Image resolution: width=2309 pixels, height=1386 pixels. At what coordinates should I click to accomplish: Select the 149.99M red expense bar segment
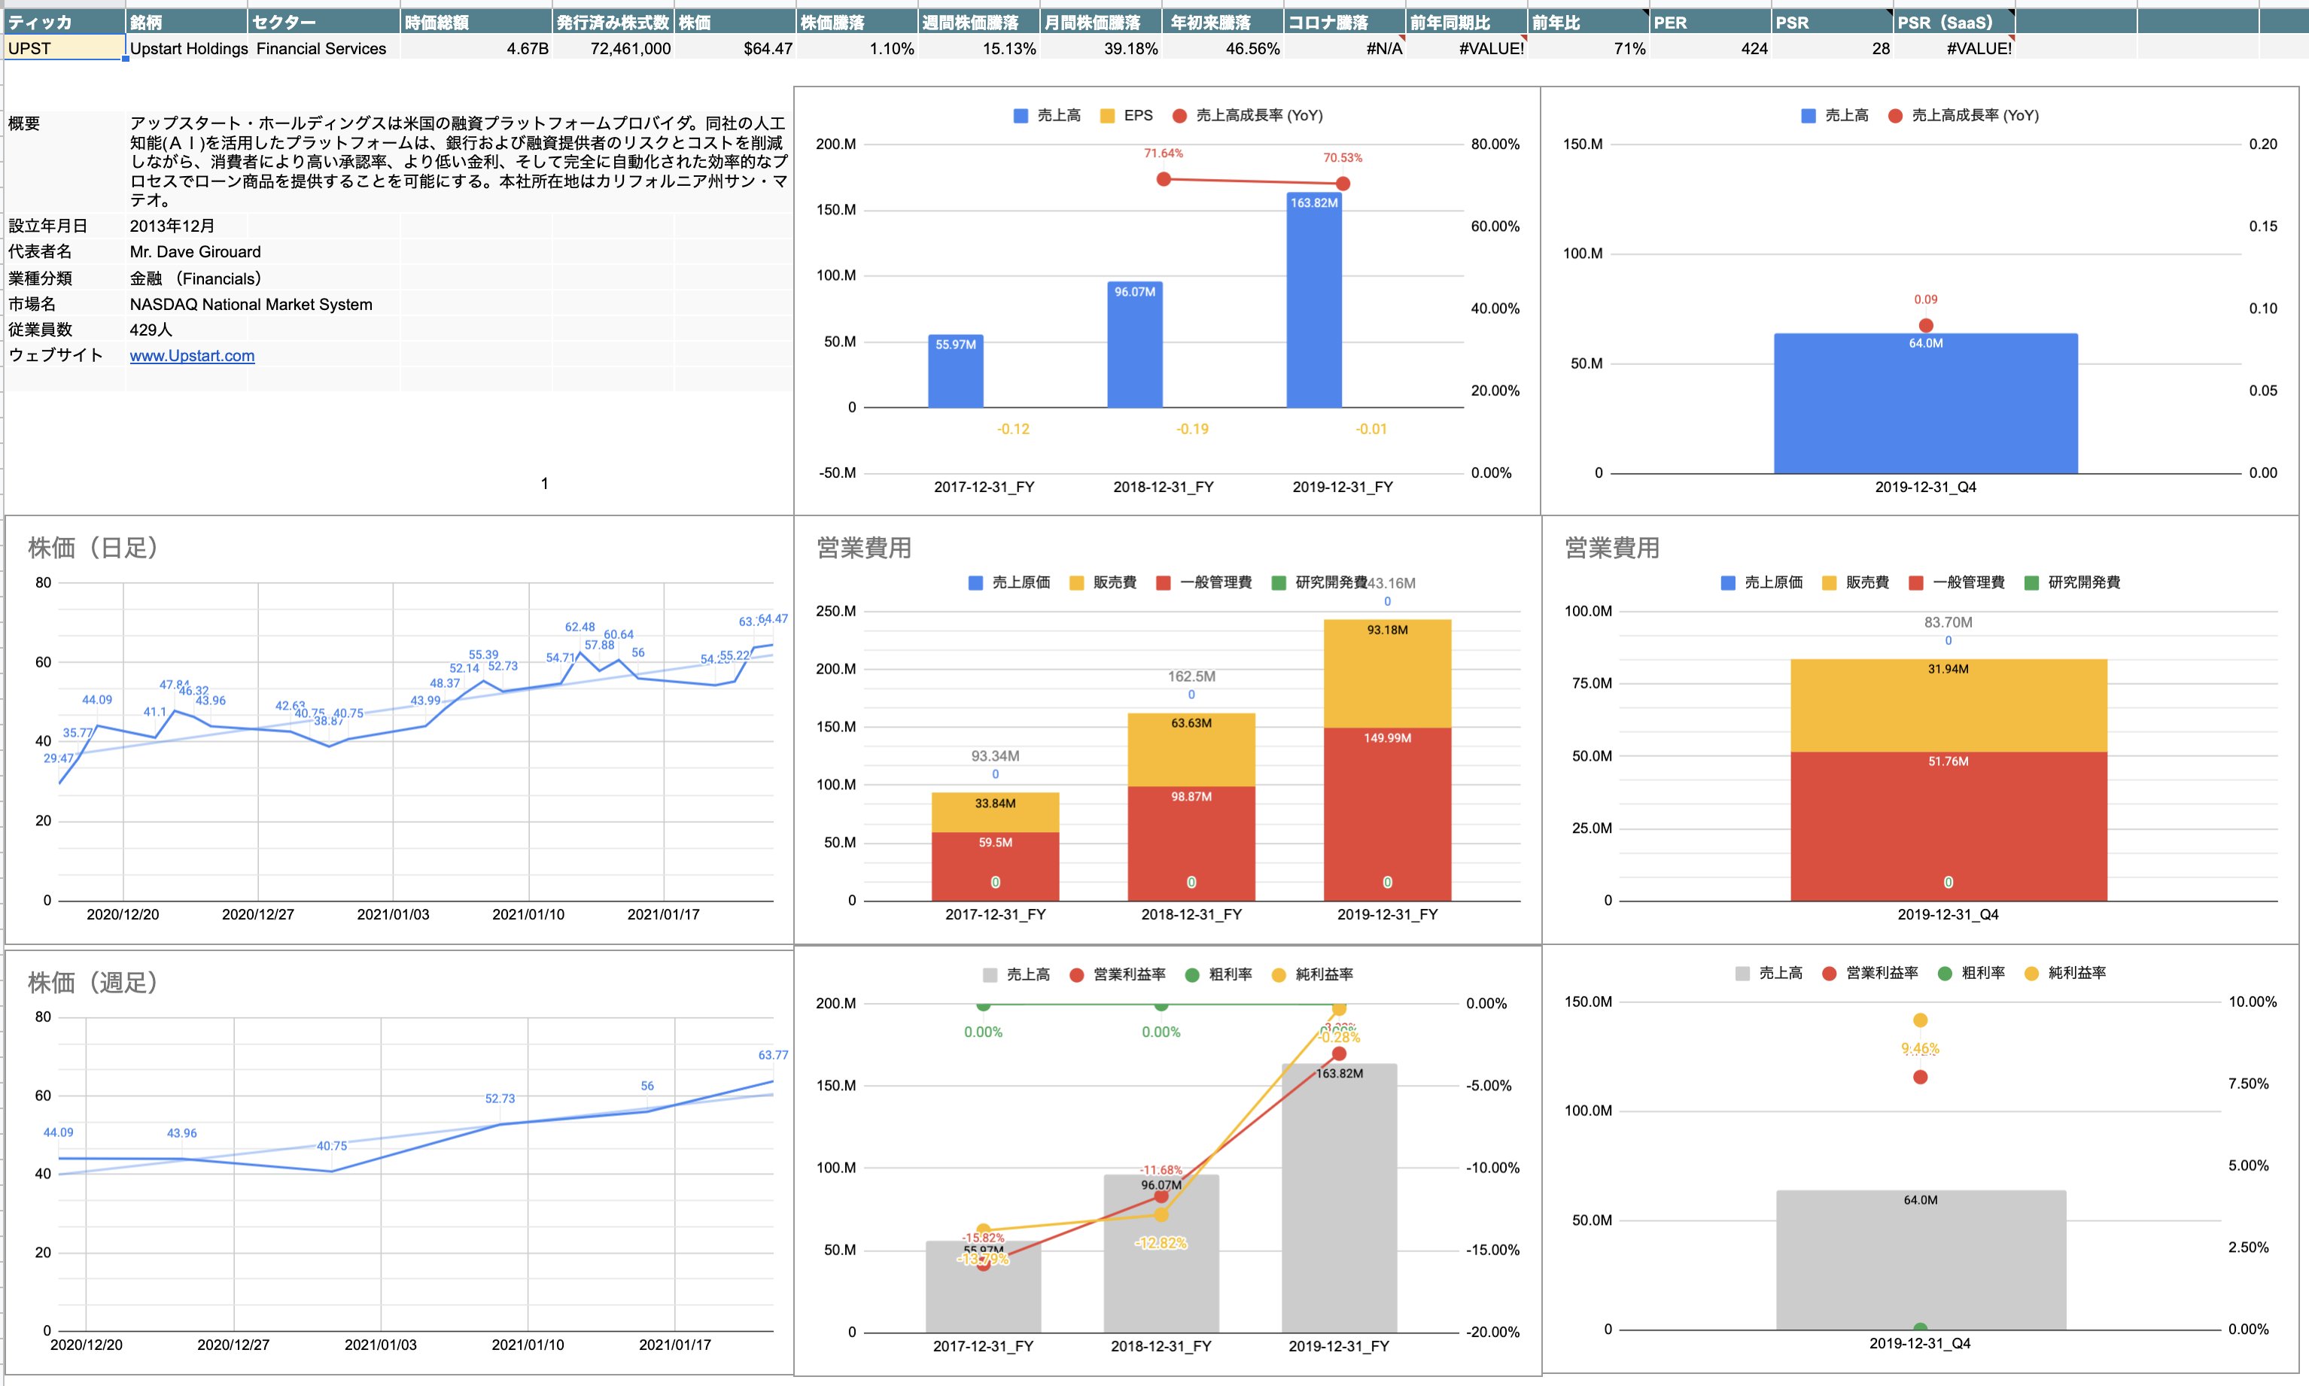coord(1387,814)
